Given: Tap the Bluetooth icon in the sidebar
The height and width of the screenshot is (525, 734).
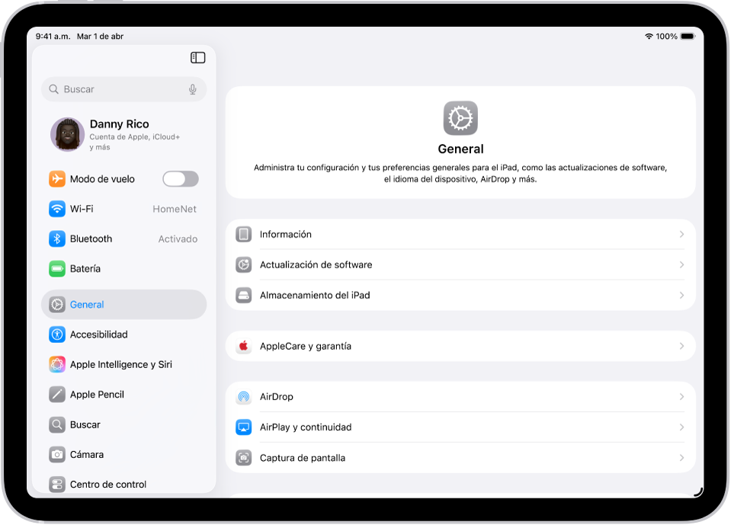Looking at the screenshot, I should (x=57, y=238).
